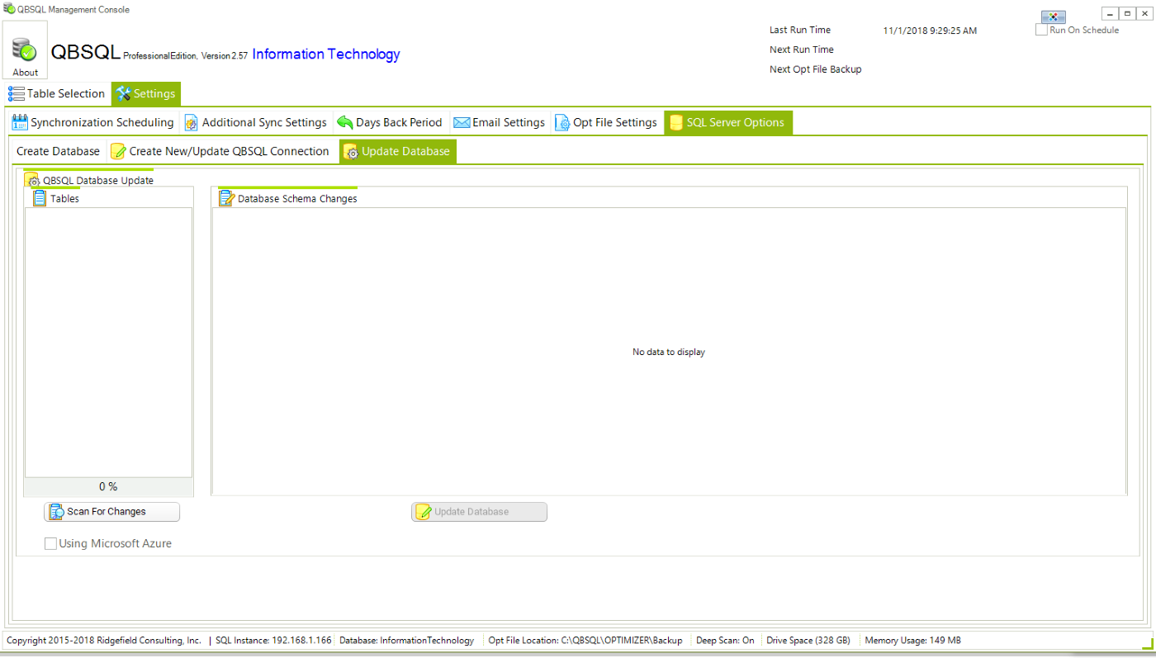The height and width of the screenshot is (658, 1156).
Task: Click 'Deep Scan: On' in status bar
Action: (725, 641)
